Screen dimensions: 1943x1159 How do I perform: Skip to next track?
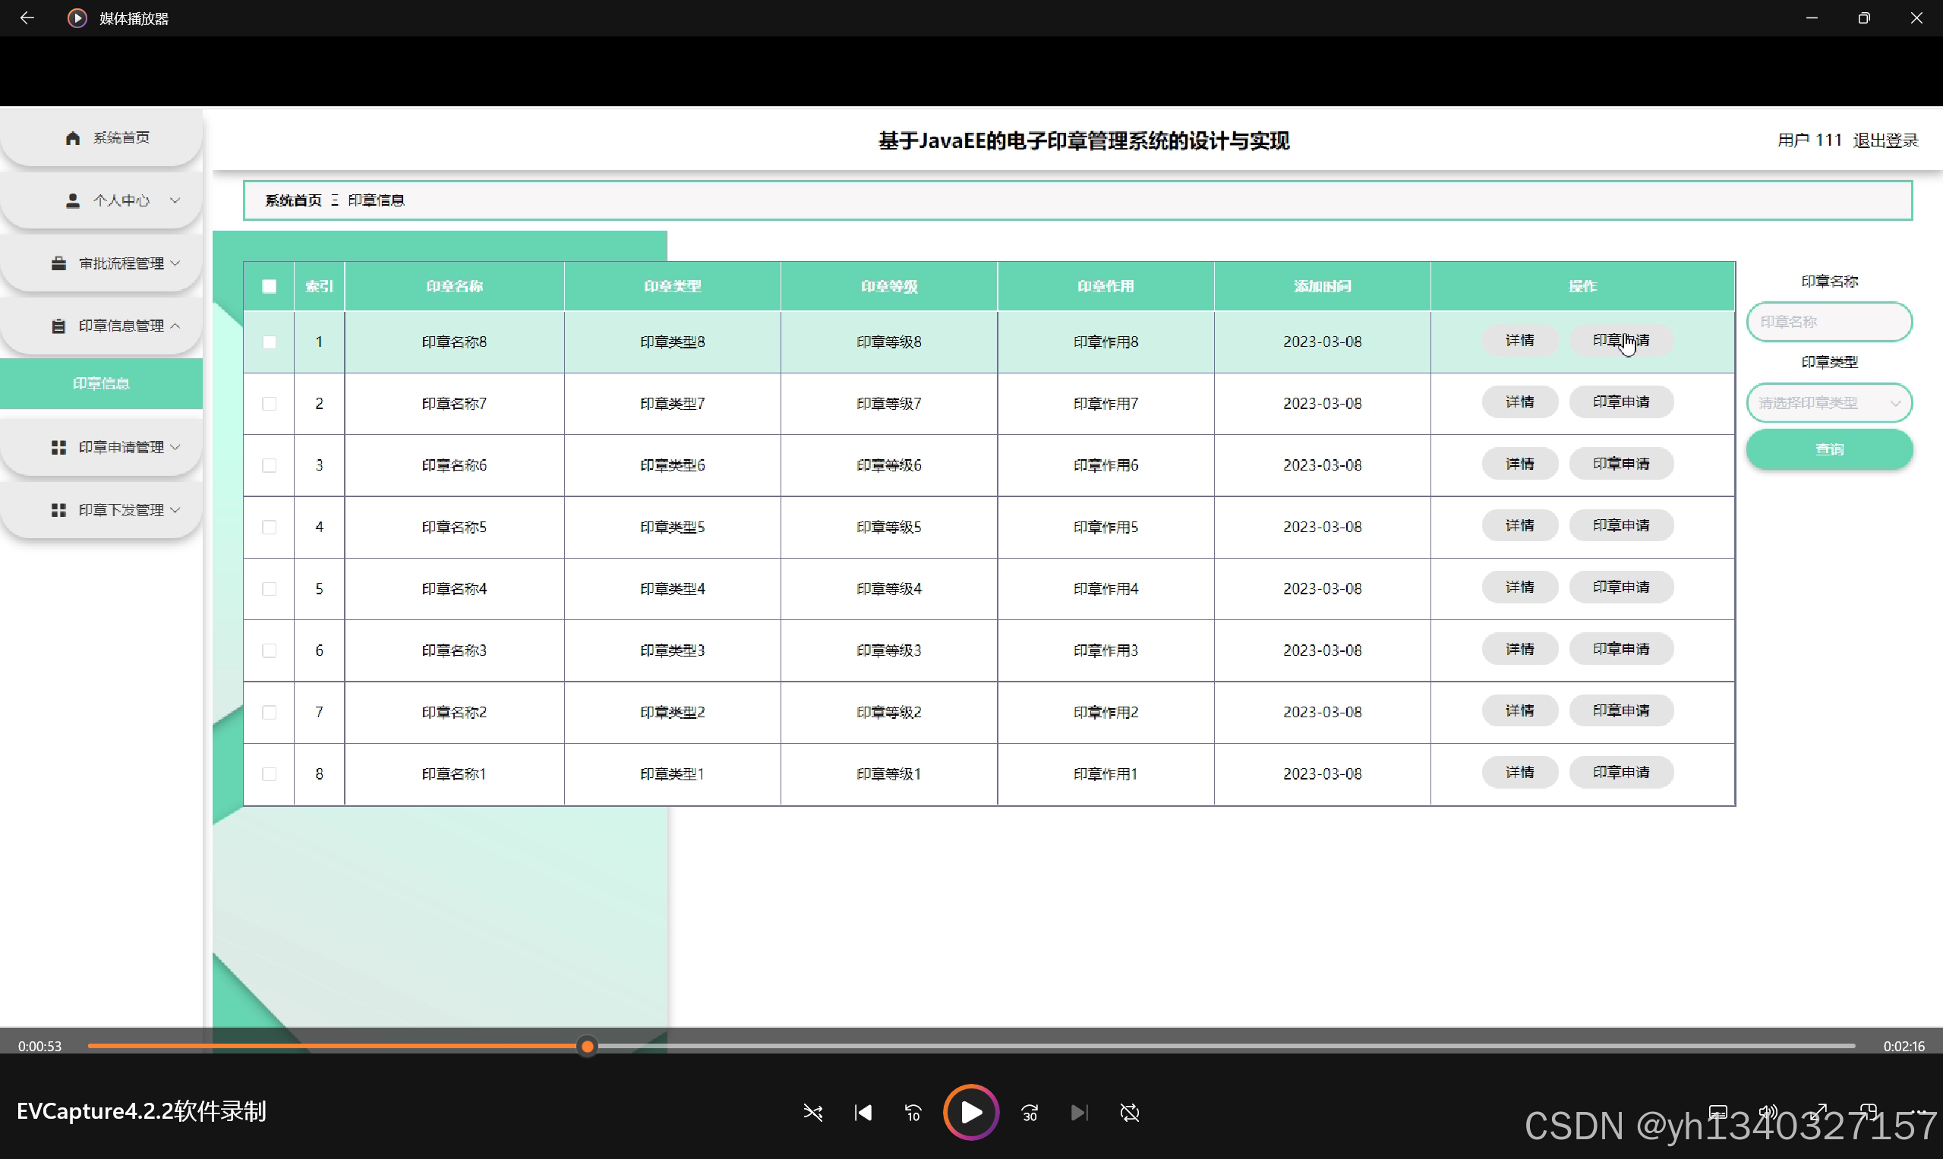point(1080,1112)
